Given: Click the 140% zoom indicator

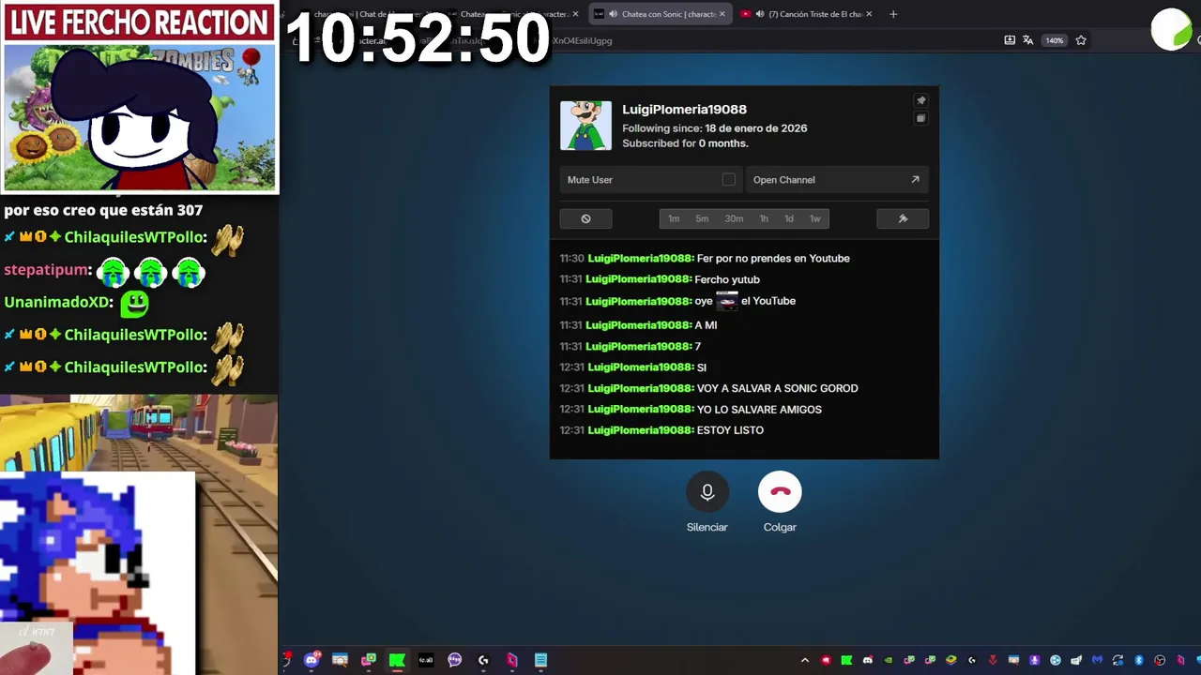Looking at the screenshot, I should coord(1055,40).
